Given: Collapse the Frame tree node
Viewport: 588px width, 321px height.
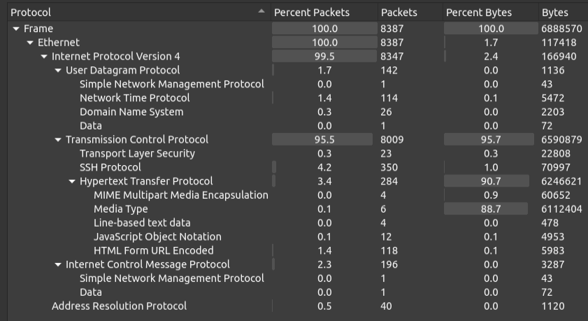Looking at the screenshot, I should [16, 29].
